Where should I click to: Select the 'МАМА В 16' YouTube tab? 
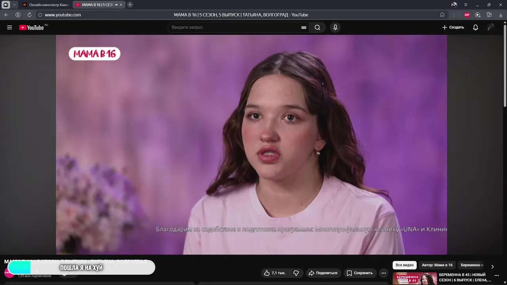(x=95, y=5)
